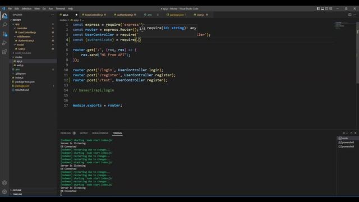The image size is (359, 202).
Task: Toggle primary sidebar layout icon
Action: point(318,8)
